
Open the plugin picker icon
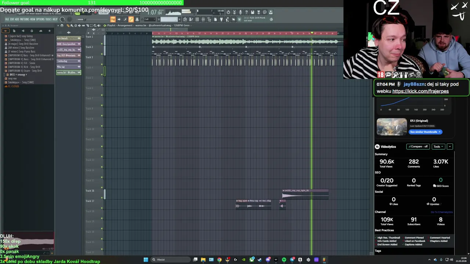[x=209, y=19]
